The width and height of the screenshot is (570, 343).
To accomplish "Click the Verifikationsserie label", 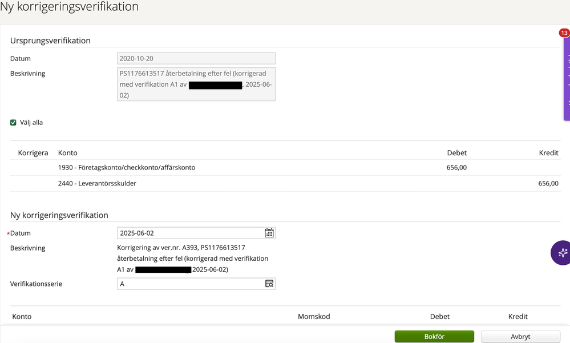I will coord(36,284).
